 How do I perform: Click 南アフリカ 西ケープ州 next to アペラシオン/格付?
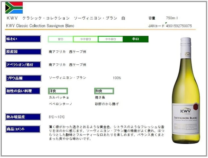67,65
